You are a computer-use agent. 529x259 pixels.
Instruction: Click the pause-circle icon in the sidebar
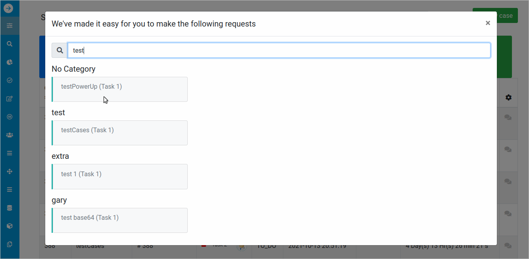(10, 117)
